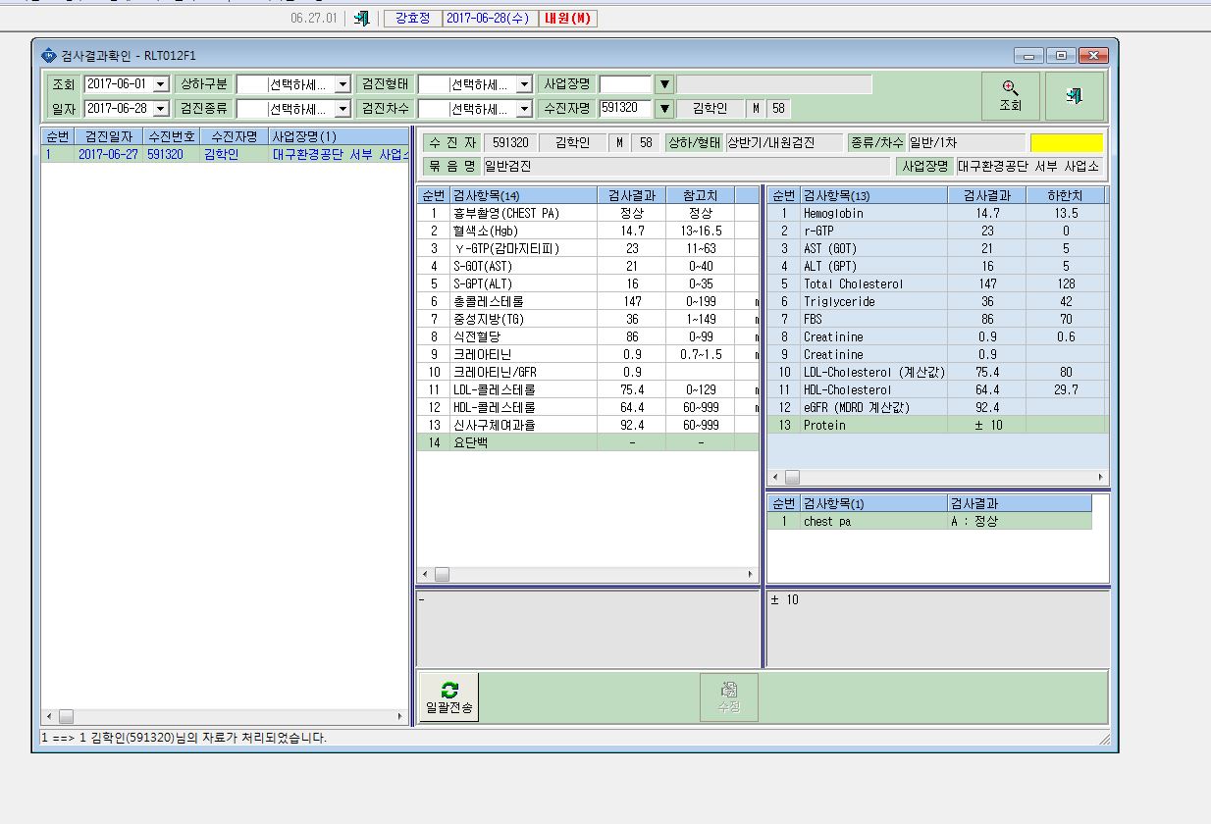Screen dimensions: 1211x824
Task: Click the 검사결과 column header in left grid
Action: click(631, 195)
